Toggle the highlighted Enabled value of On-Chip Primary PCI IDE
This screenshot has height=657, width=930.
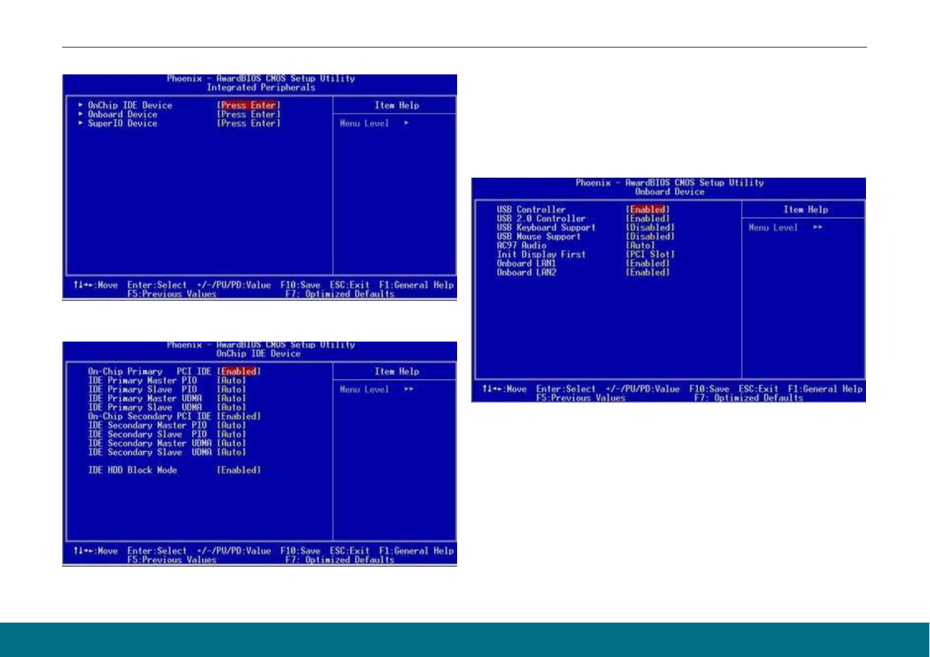click(239, 371)
